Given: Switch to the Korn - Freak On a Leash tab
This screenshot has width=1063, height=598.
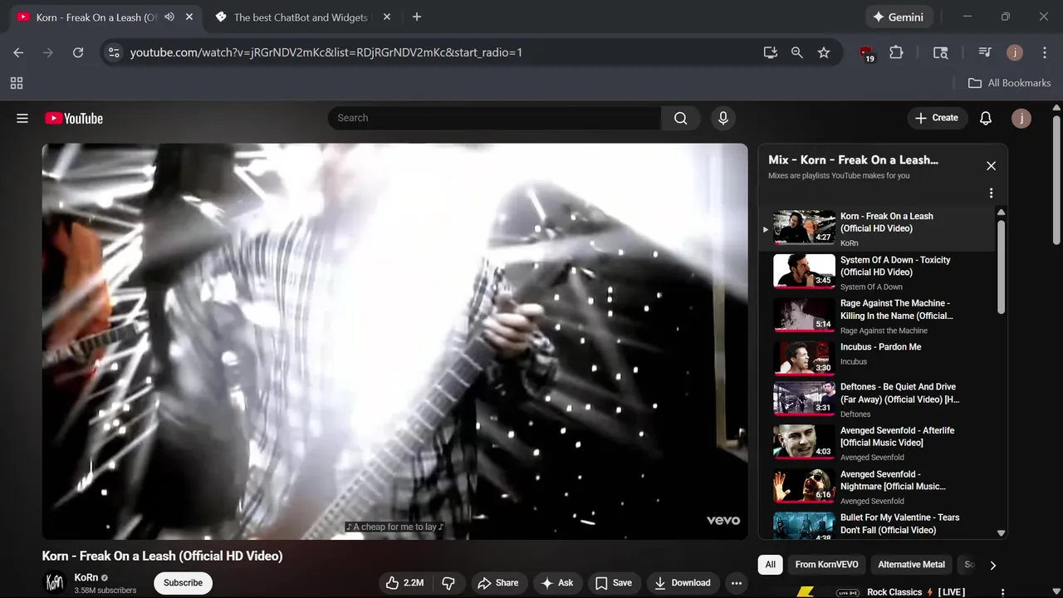Looking at the screenshot, I should tap(96, 17).
